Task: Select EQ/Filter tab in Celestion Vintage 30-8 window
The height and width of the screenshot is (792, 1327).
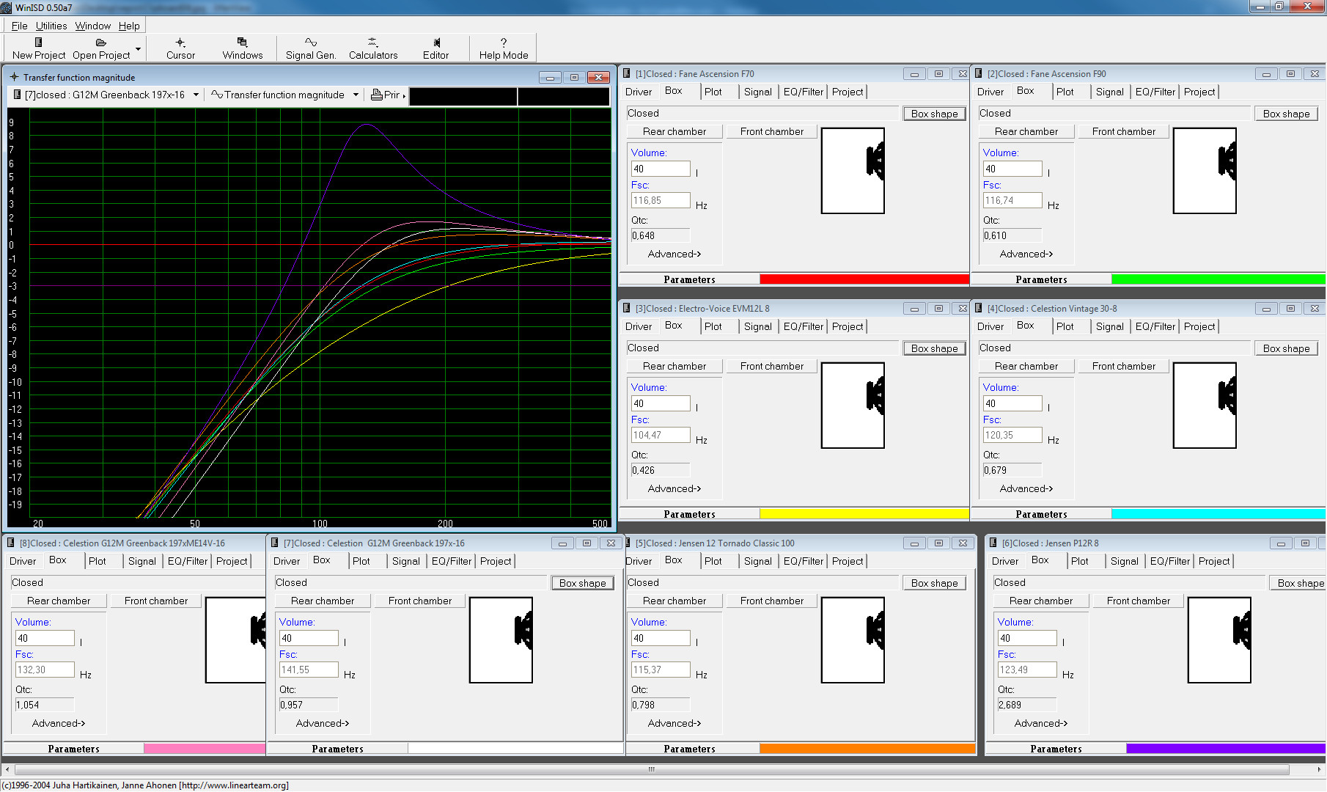Action: pos(1155,326)
